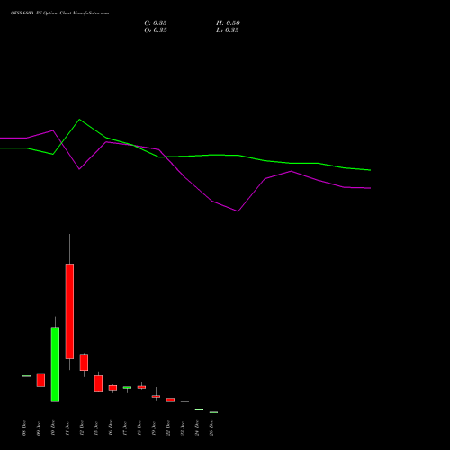Click the "26 Dec" date axis label

click(211, 428)
